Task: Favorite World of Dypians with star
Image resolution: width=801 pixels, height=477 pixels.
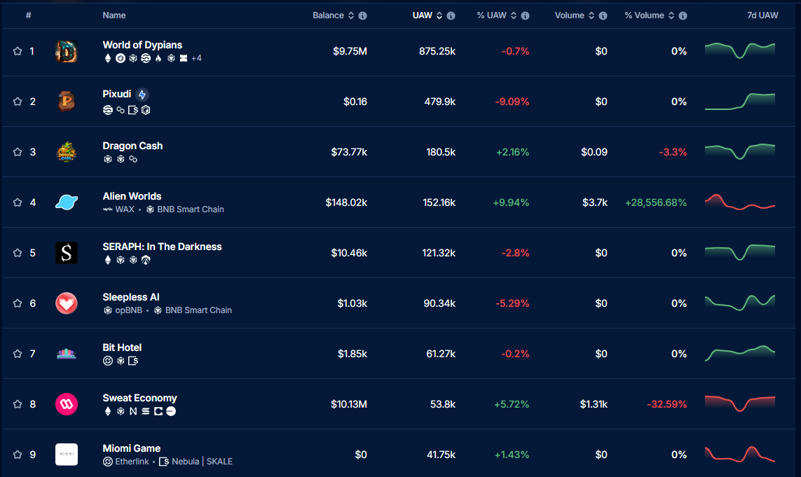Action: [x=18, y=51]
